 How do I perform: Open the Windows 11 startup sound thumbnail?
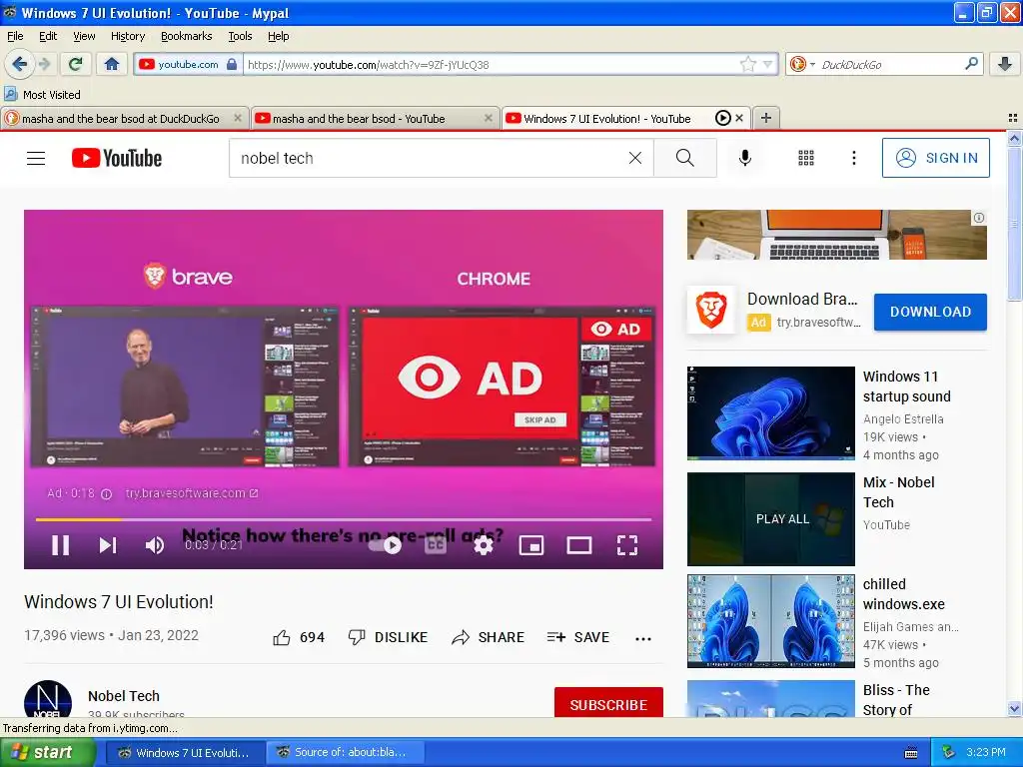click(x=770, y=412)
